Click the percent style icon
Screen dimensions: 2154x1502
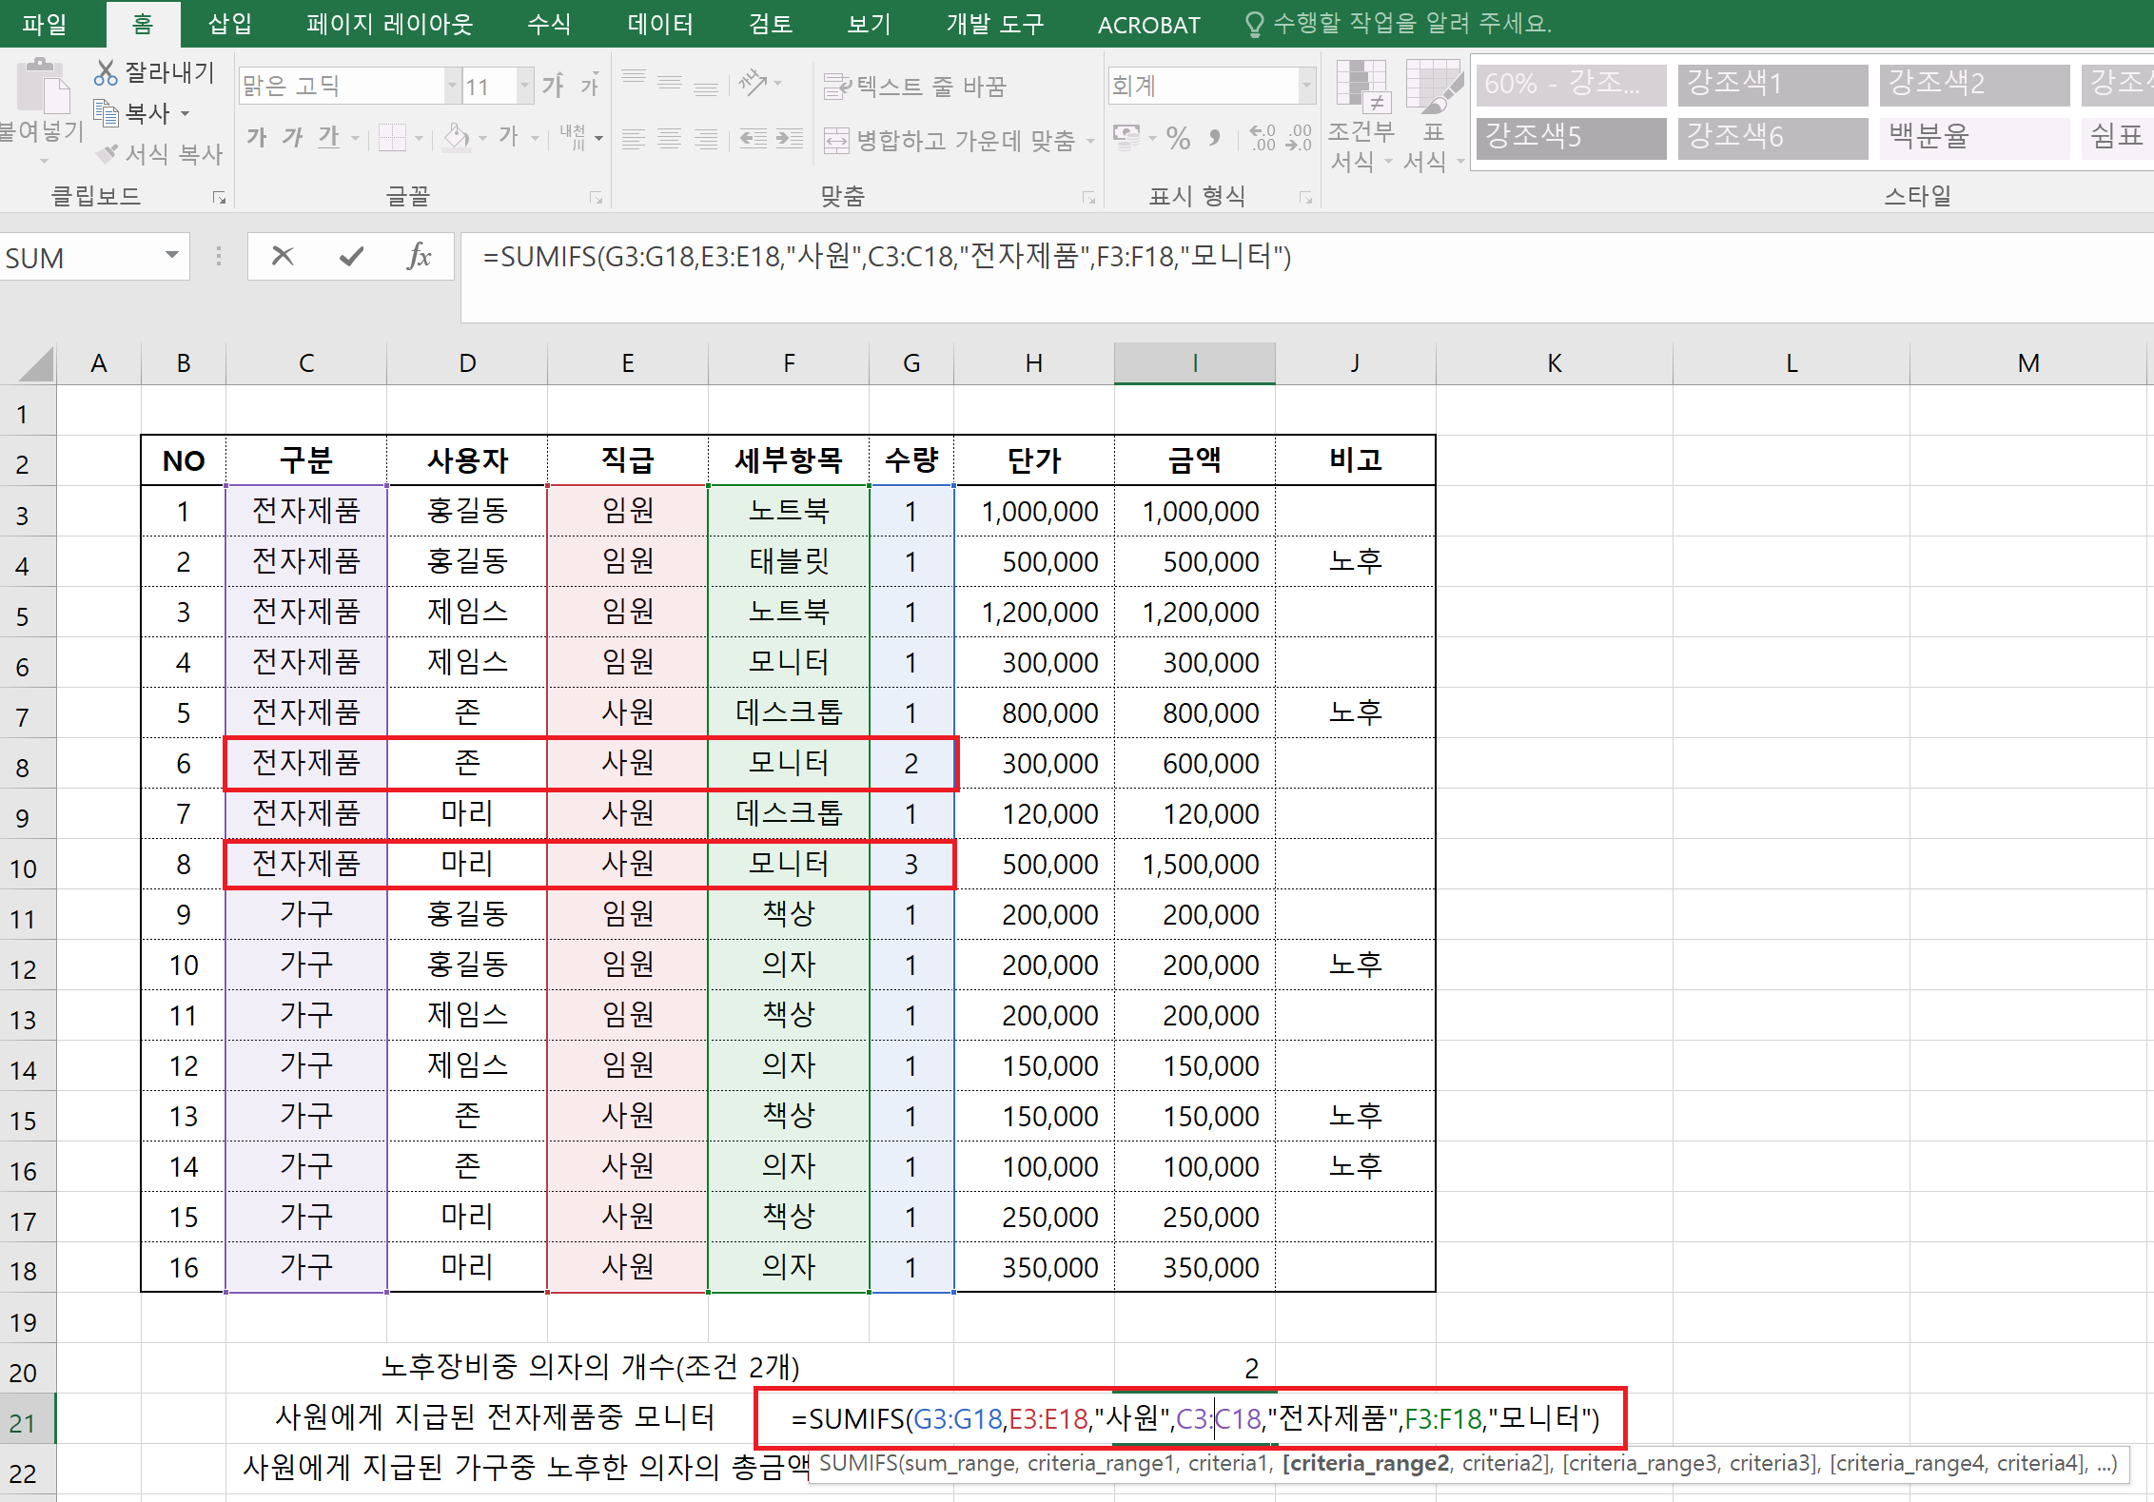[x=1178, y=139]
